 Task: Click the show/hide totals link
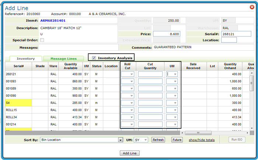(x=202, y=140)
